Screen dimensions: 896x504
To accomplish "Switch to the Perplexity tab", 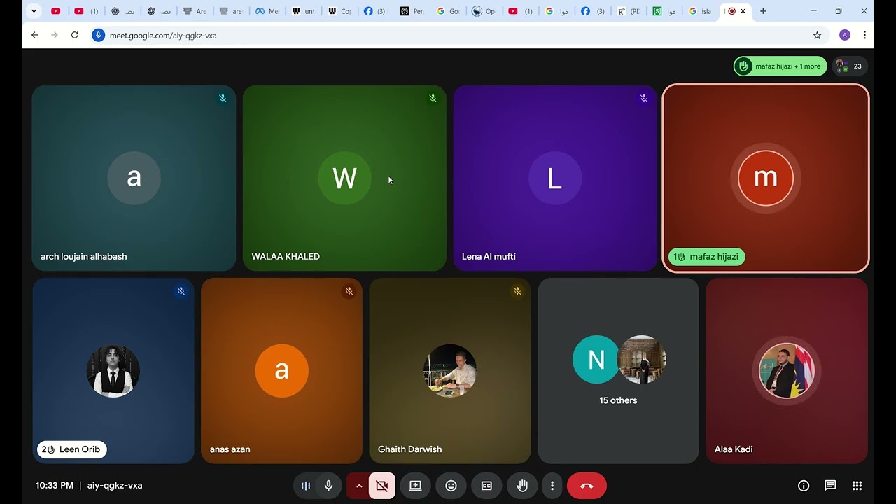I will coord(412,11).
